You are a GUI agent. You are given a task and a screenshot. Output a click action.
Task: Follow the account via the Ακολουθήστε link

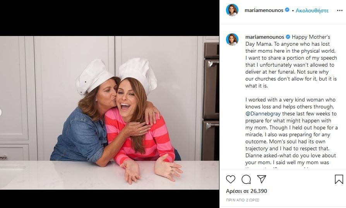(312, 10)
